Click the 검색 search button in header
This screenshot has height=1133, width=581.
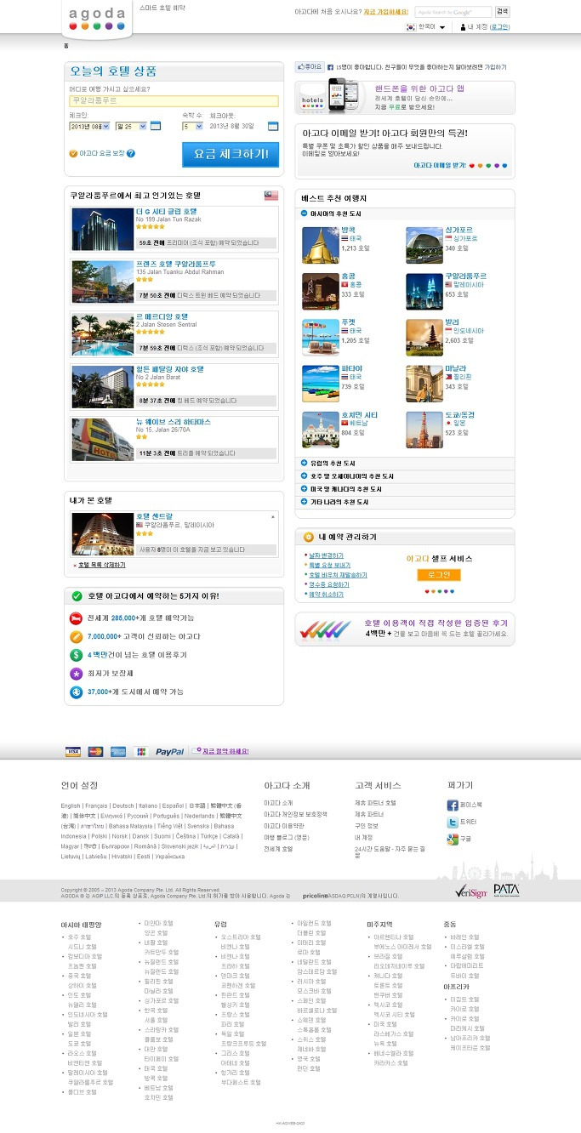503,12
